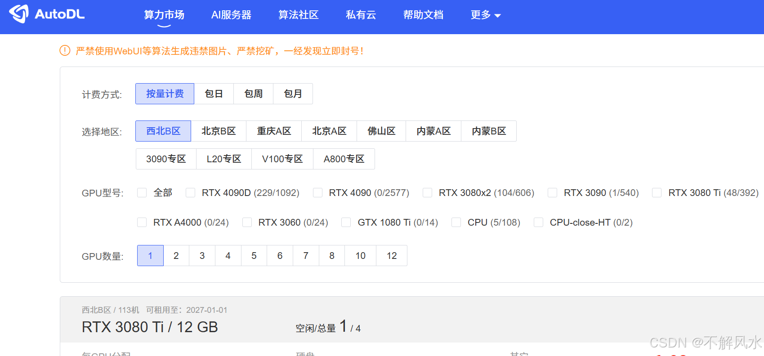The width and height of the screenshot is (764, 356).
Task: Pick the 3090专区 zone
Action: (166, 159)
